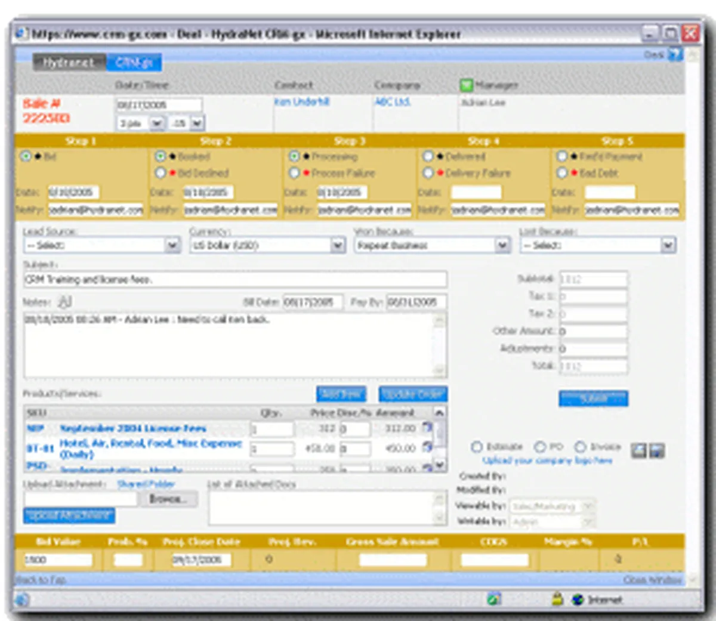716x621 pixels.
Task: Select the Bid Declined radio button
Action: [x=161, y=173]
